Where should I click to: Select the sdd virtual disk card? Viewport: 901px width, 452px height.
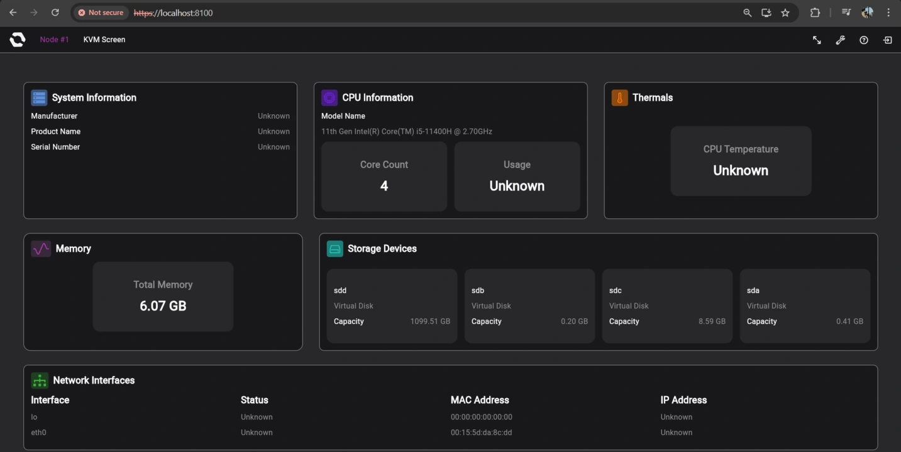tap(391, 306)
